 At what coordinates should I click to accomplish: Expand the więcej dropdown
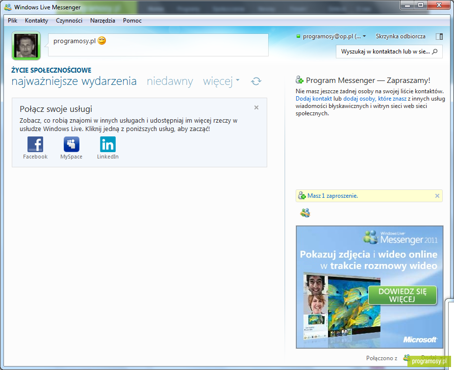221,81
